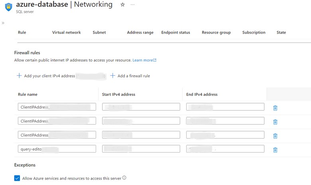Viewport: 311px width, 185px height.
Task: Open the Learn more link
Action: 144,60
